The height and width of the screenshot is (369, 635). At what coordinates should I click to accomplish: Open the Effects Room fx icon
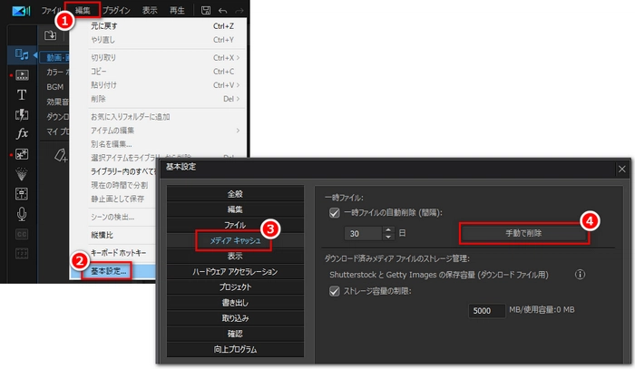click(22, 134)
